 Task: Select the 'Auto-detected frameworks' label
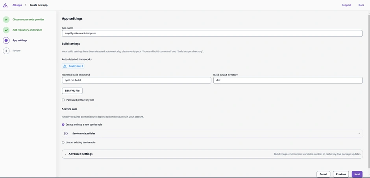(77, 59)
